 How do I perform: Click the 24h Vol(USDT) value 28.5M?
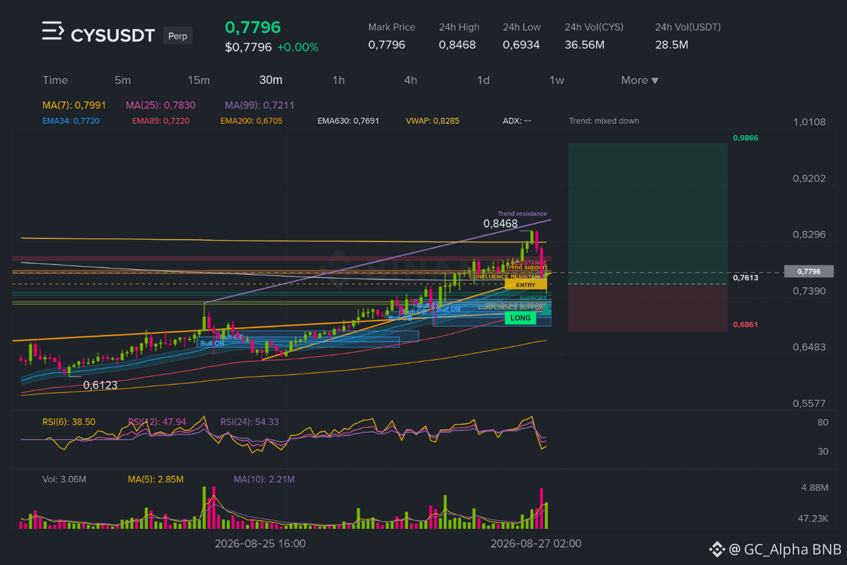coord(671,45)
